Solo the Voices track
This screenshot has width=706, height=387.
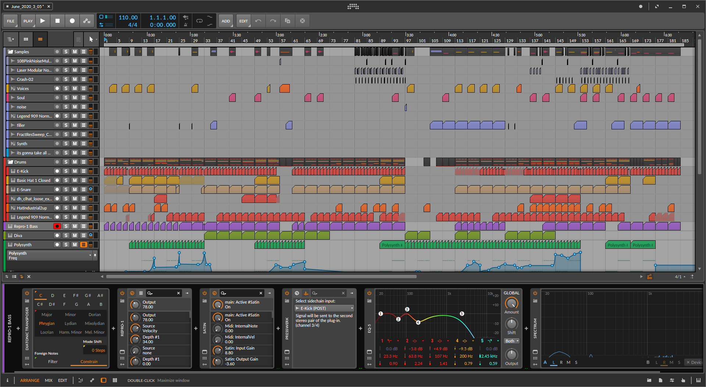(x=66, y=89)
